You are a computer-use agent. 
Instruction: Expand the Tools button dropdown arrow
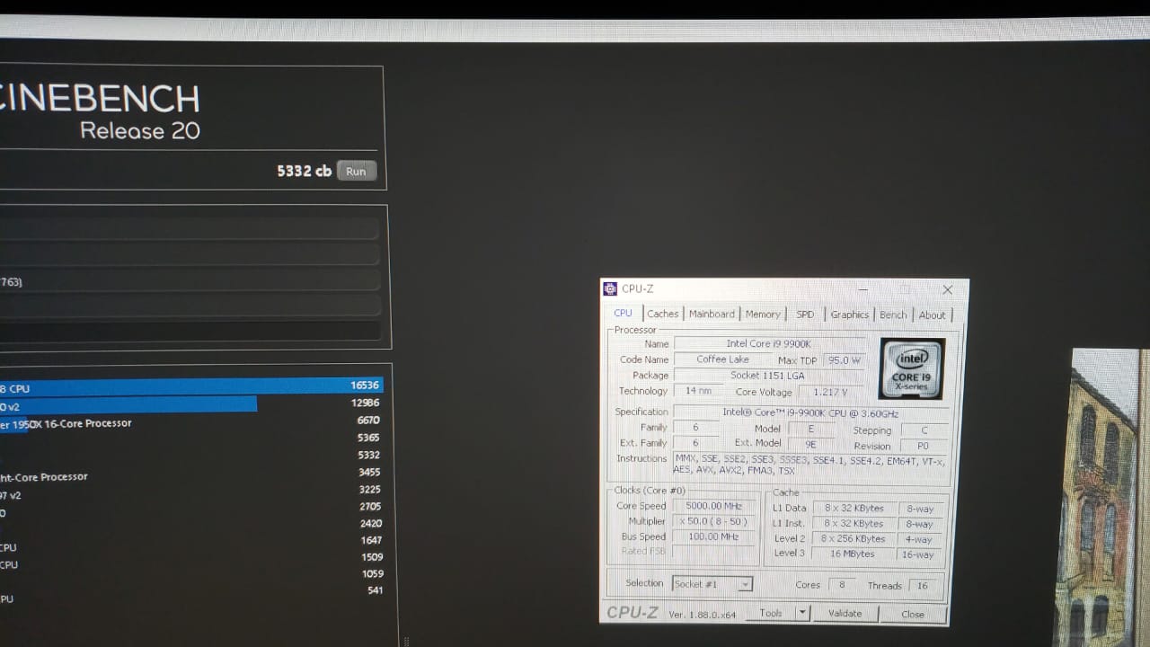pyautogui.click(x=802, y=613)
